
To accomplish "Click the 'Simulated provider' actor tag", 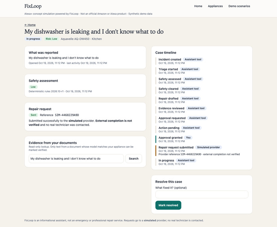I will pyautogui.click(x=208, y=147).
